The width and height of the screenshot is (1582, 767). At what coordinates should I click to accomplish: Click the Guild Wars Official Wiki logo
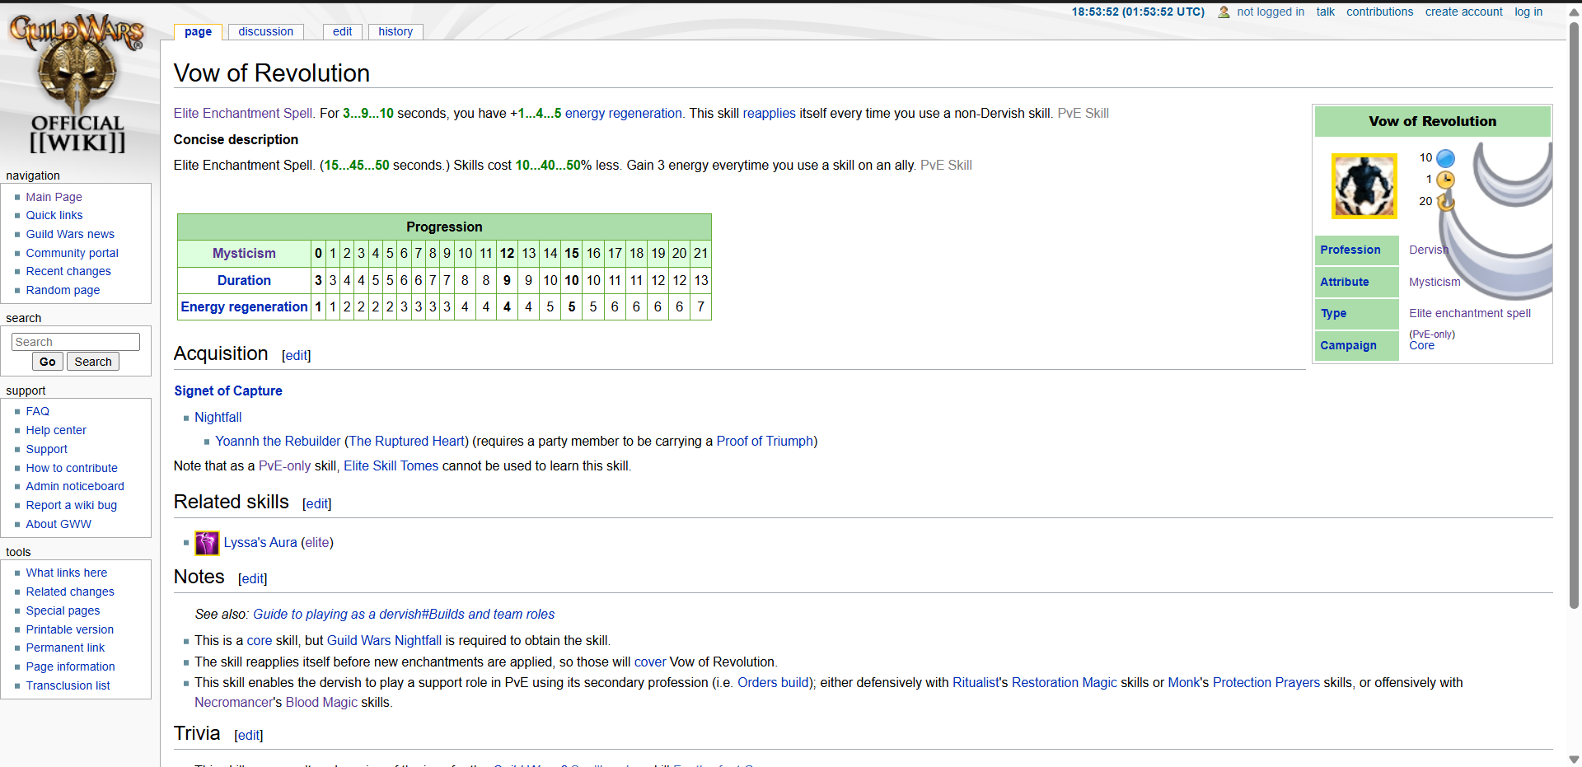click(x=76, y=84)
